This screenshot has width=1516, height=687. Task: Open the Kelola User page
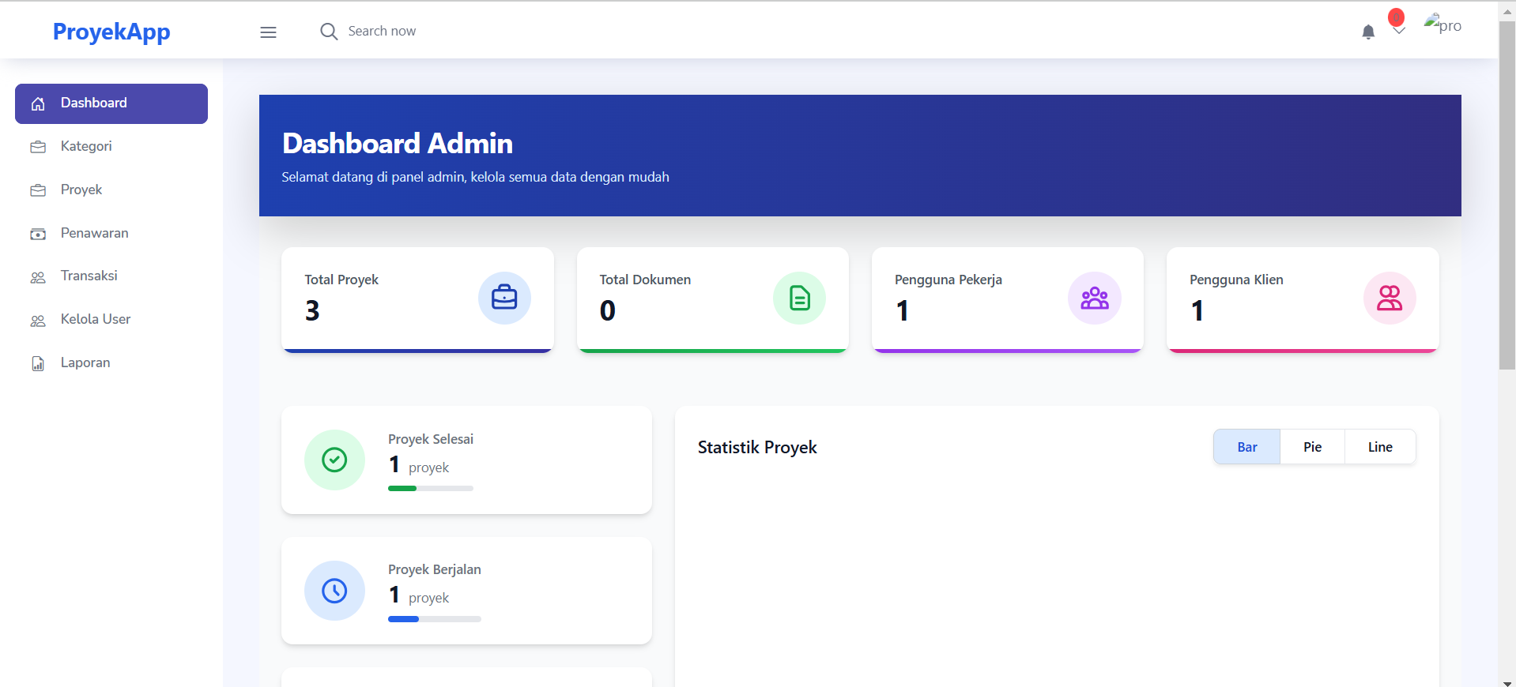(95, 319)
